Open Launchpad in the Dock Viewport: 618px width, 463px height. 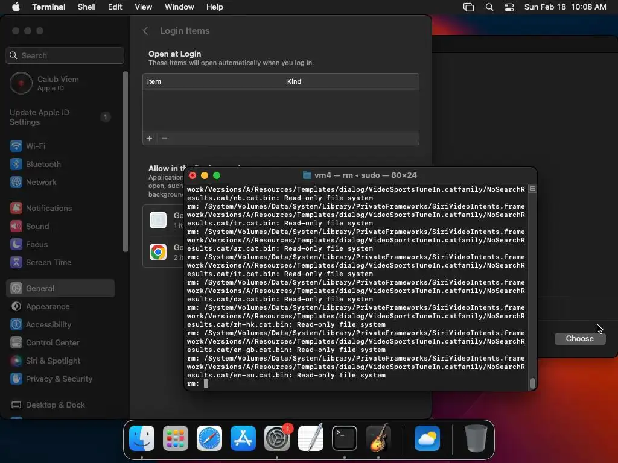click(176, 438)
